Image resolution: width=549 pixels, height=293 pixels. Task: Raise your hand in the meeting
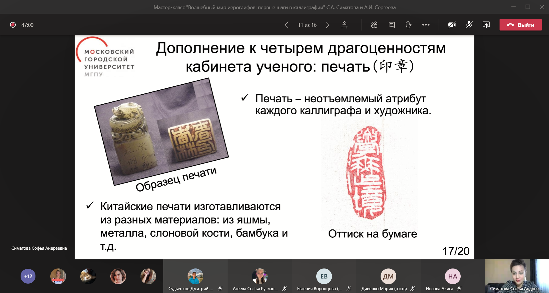(x=409, y=25)
